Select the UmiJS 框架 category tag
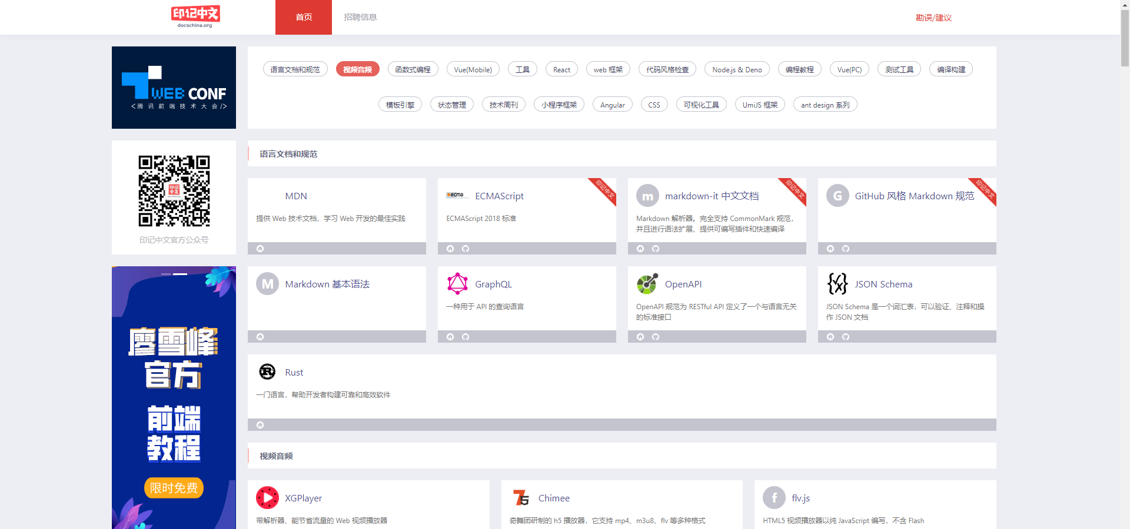 click(760, 105)
